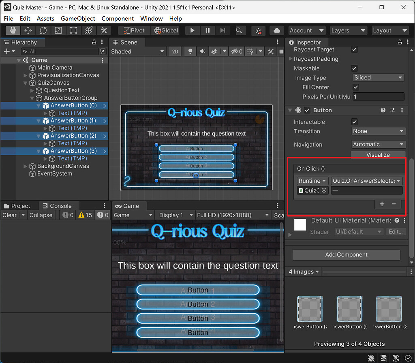Uncheck Interactable on the Button component
This screenshot has width=415, height=363.
[x=355, y=122]
